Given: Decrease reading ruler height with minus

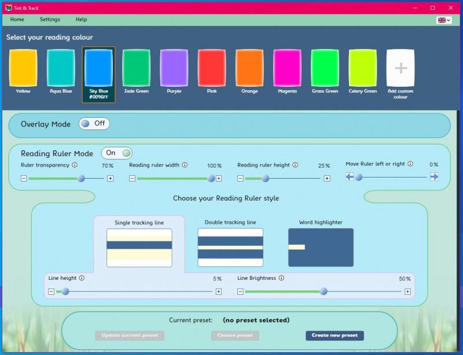Looking at the screenshot, I should click(x=240, y=178).
